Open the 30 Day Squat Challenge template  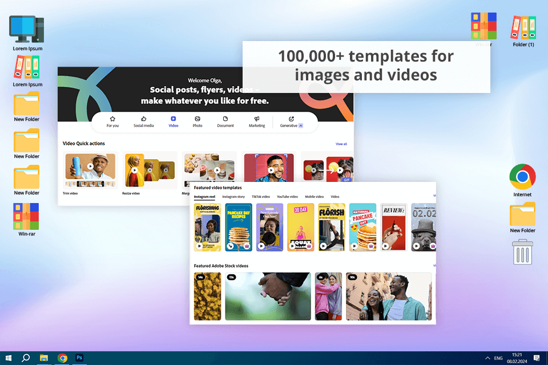[301, 227]
